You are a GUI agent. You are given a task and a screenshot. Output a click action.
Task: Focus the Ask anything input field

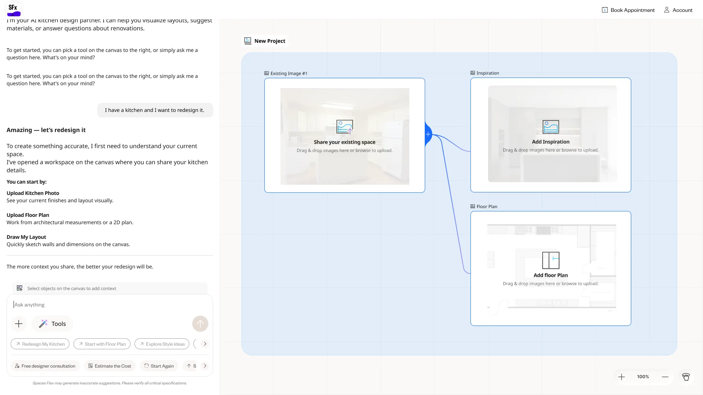[x=110, y=305]
